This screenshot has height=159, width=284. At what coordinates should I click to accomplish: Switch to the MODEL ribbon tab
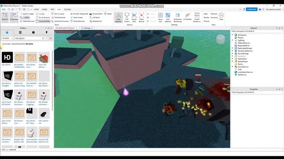(44, 9)
